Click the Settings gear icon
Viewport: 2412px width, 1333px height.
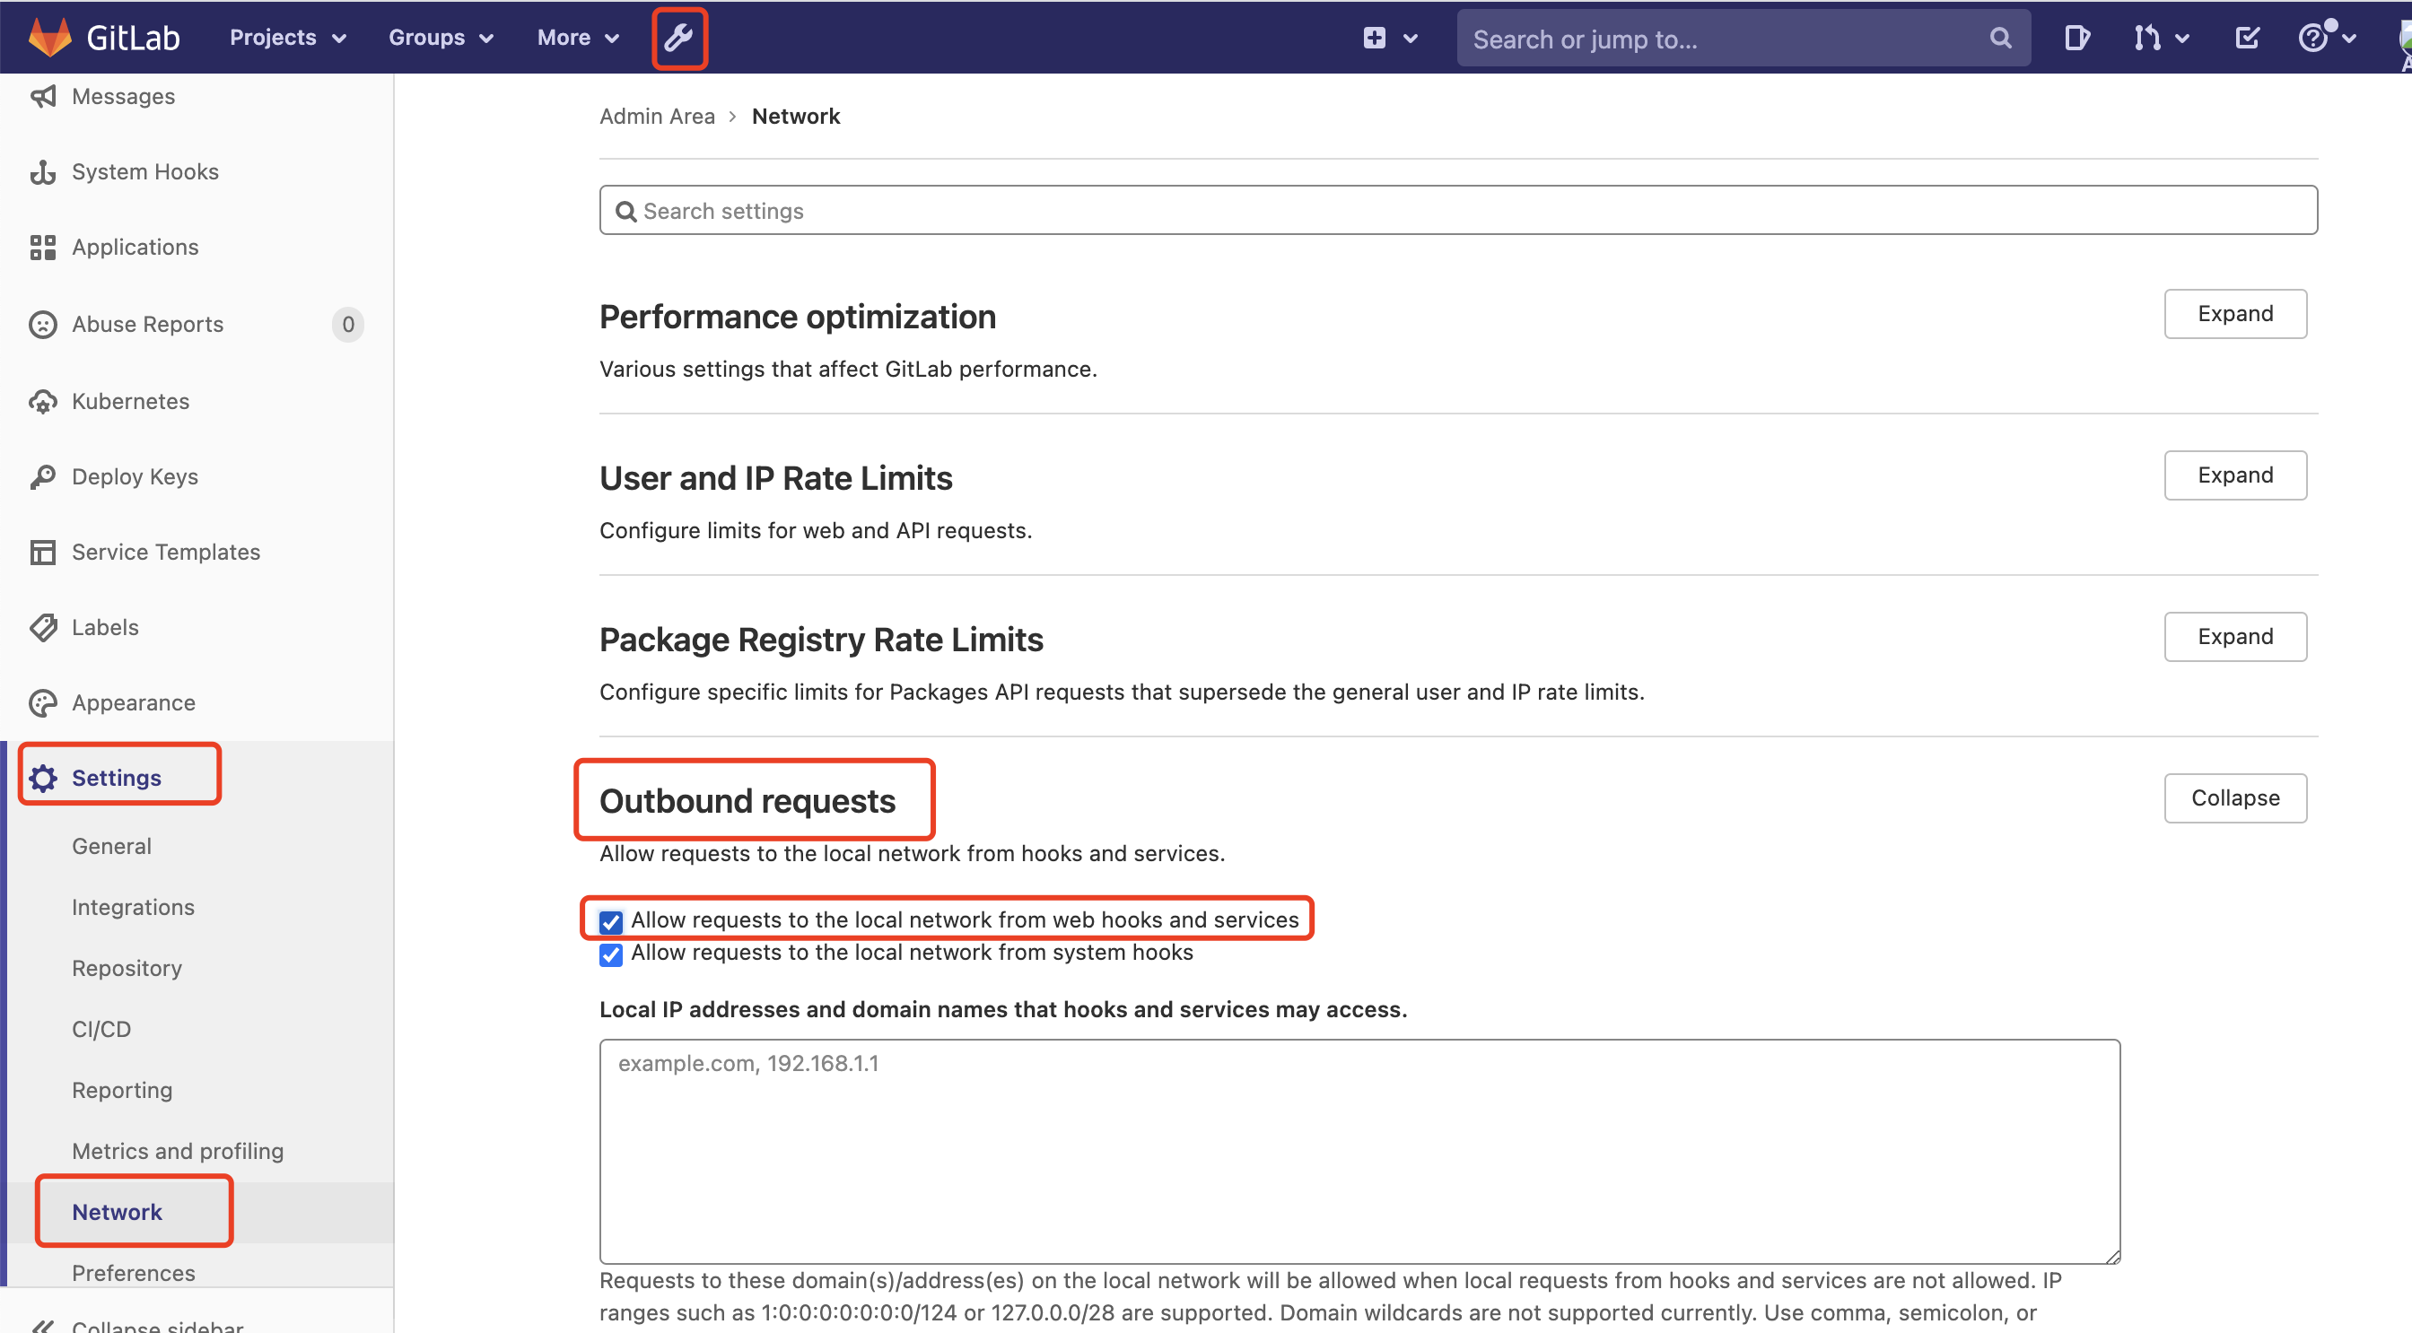[x=43, y=778]
